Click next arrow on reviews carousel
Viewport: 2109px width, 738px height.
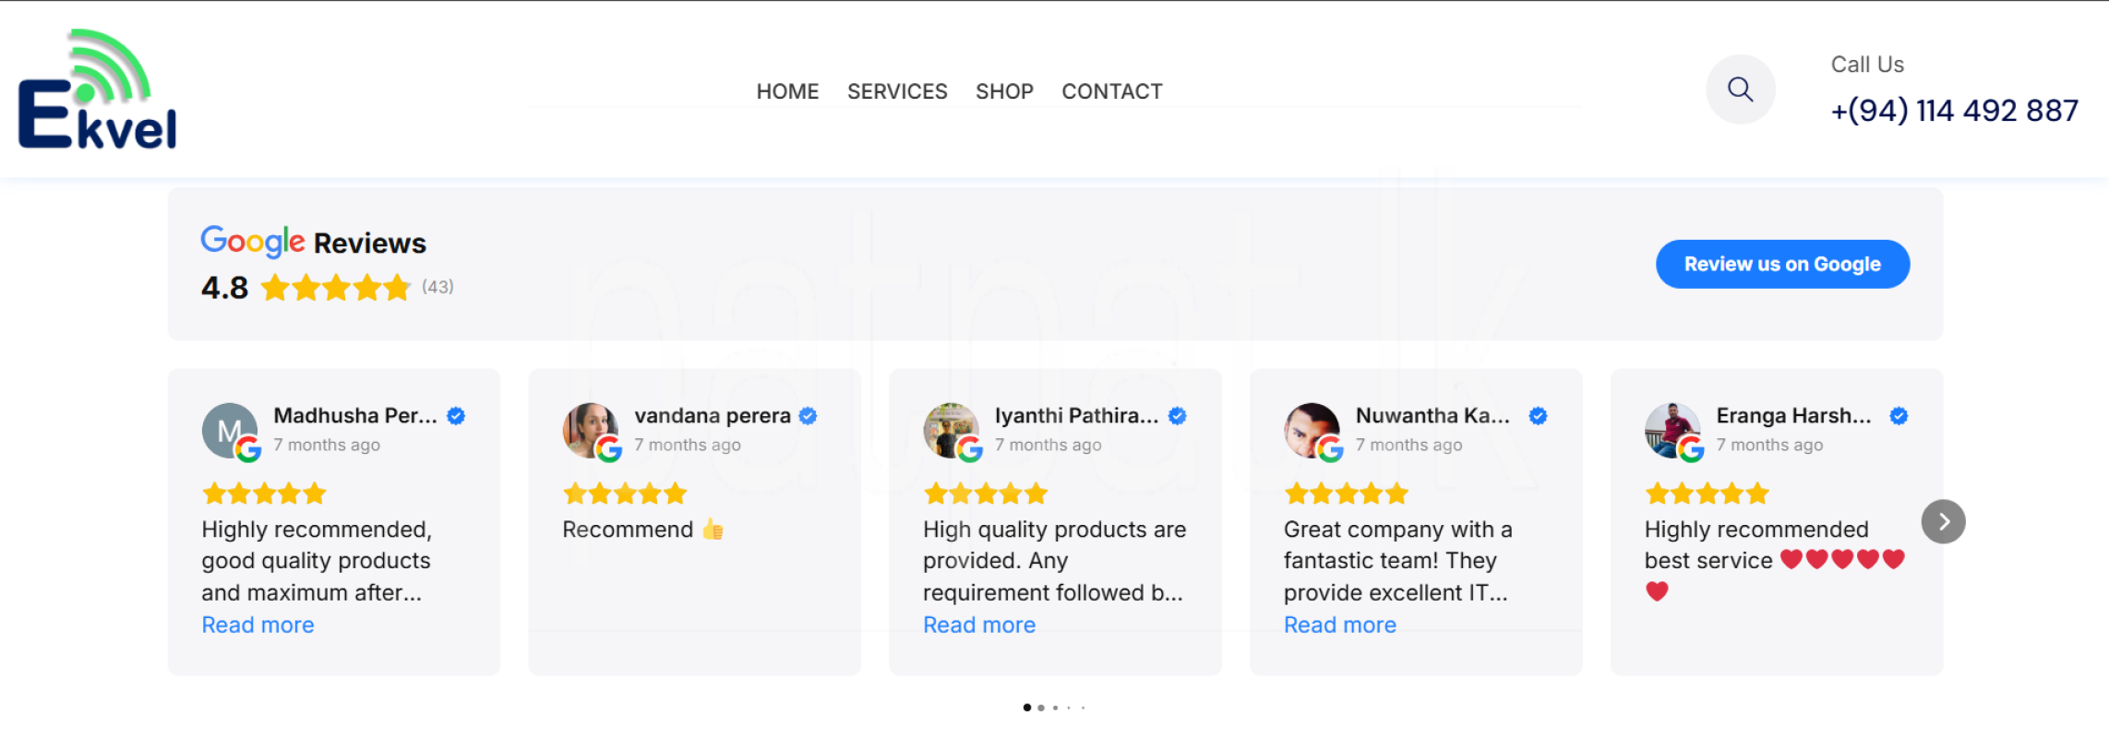point(1943,522)
